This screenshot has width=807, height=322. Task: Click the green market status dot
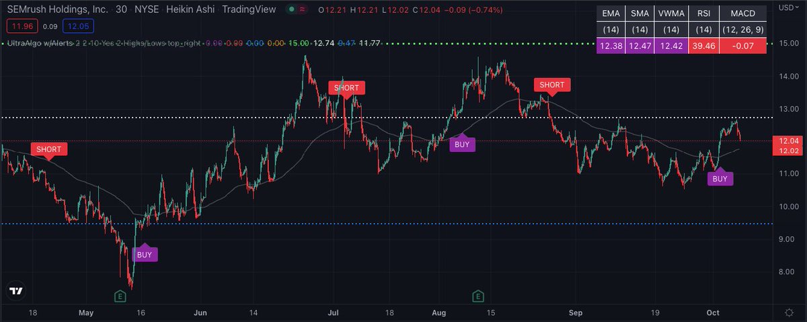(x=289, y=9)
